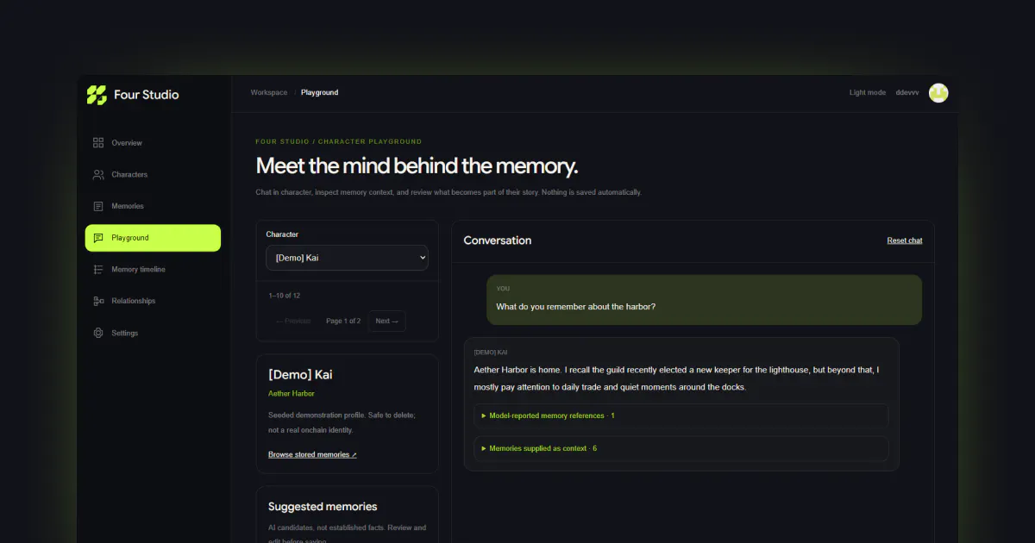Click the Settings gear icon
This screenshot has height=543, width=1035.
(x=98, y=333)
